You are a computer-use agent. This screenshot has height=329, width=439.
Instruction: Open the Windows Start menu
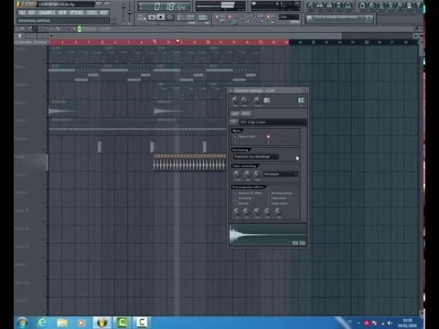23,323
